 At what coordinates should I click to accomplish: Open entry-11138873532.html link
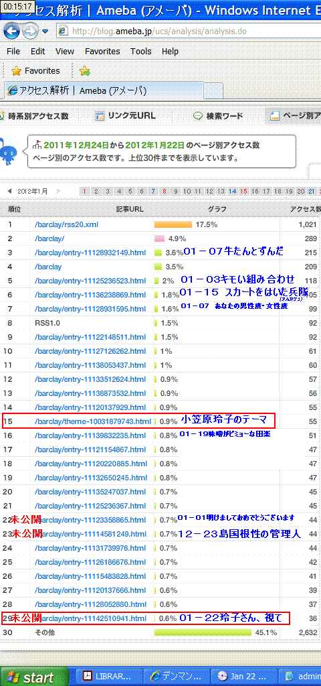click(x=90, y=393)
